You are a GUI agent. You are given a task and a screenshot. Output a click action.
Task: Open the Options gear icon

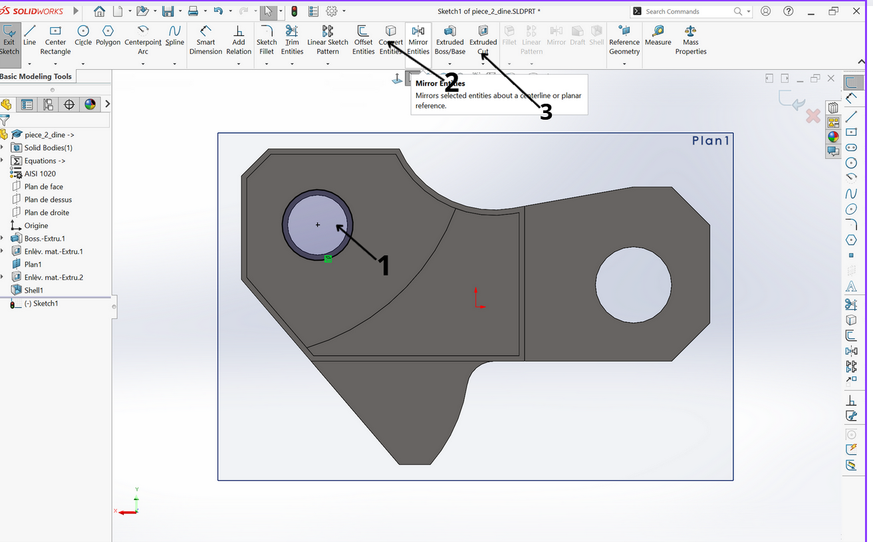[332, 11]
